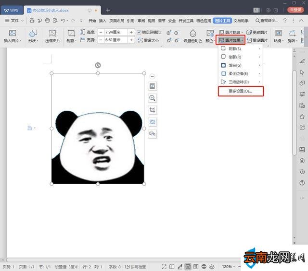308x271 pixels.
Task: Click the Rotate (旋转) ribbon icon
Action: pyautogui.click(x=292, y=33)
